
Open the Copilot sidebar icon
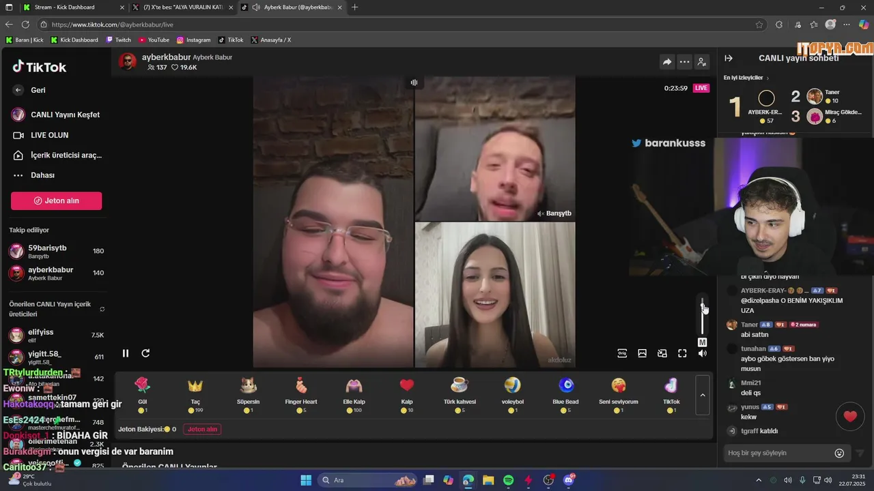pos(864,25)
